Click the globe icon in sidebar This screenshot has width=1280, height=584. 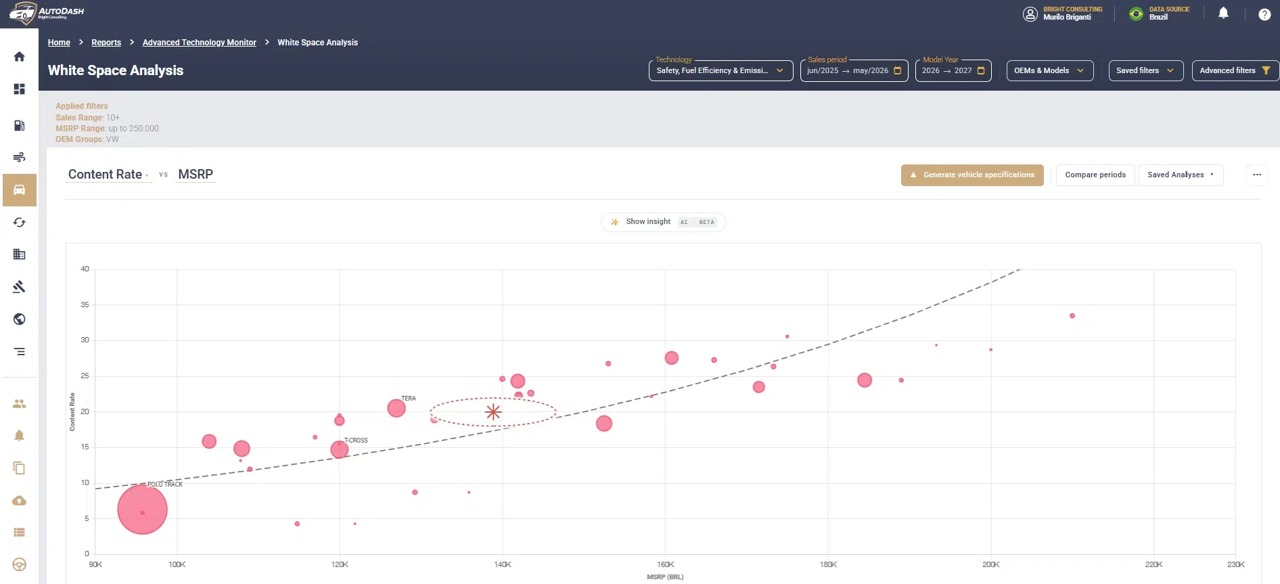click(x=19, y=319)
